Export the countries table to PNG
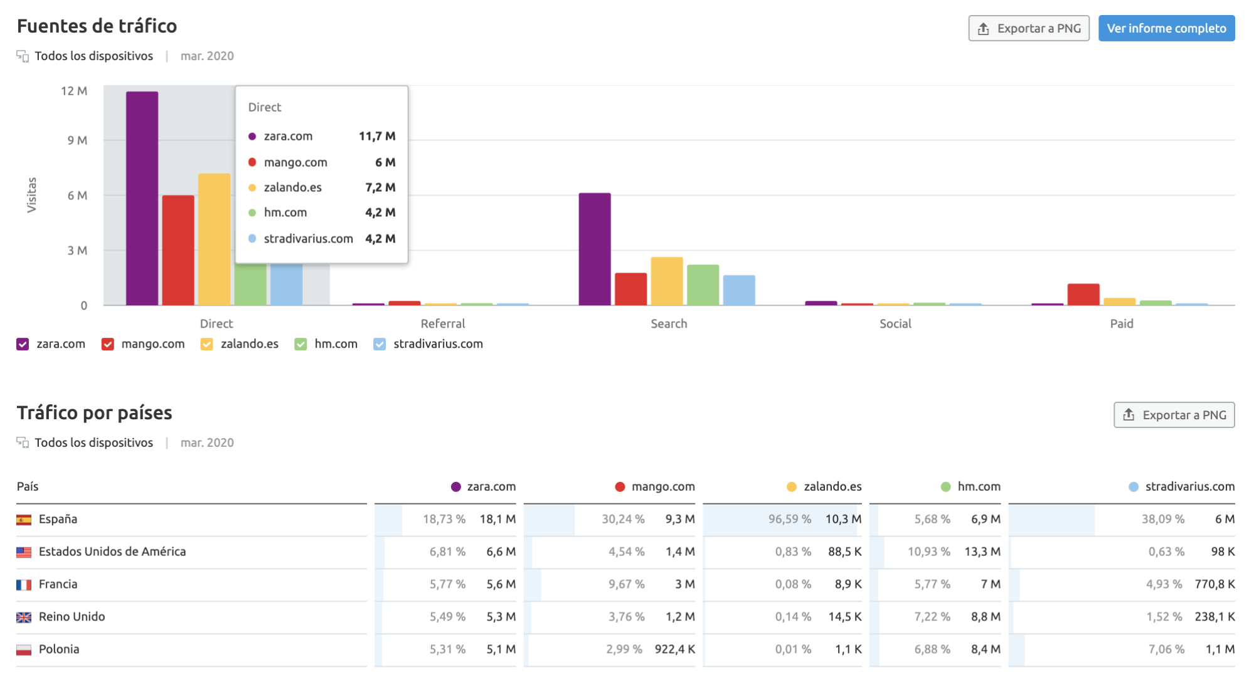 click(x=1174, y=415)
